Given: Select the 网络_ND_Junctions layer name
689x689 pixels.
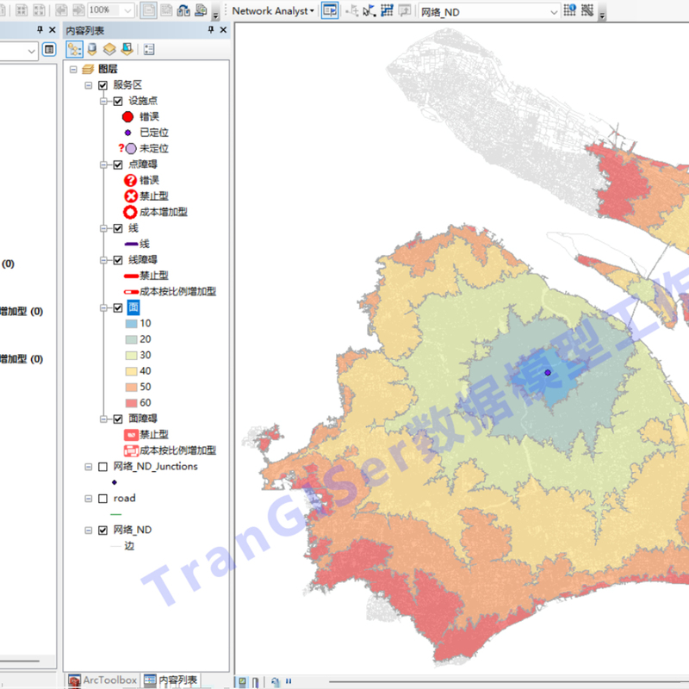Looking at the screenshot, I should tap(155, 466).
